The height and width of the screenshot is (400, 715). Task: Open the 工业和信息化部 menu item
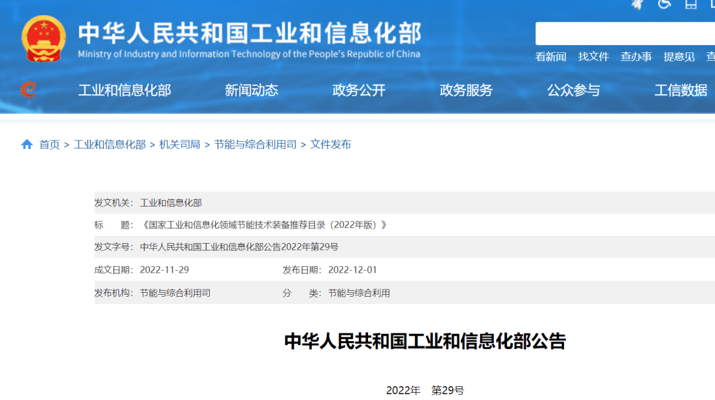click(125, 91)
